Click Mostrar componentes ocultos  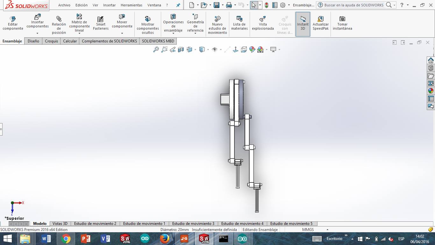click(x=148, y=25)
